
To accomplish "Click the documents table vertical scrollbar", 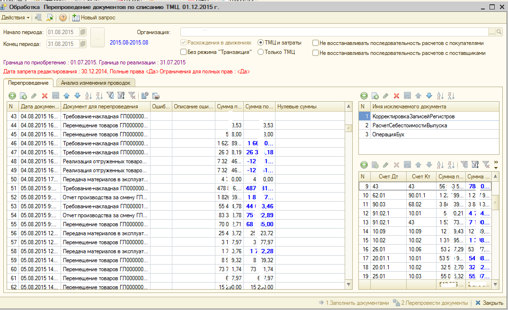I will pos(349,199).
